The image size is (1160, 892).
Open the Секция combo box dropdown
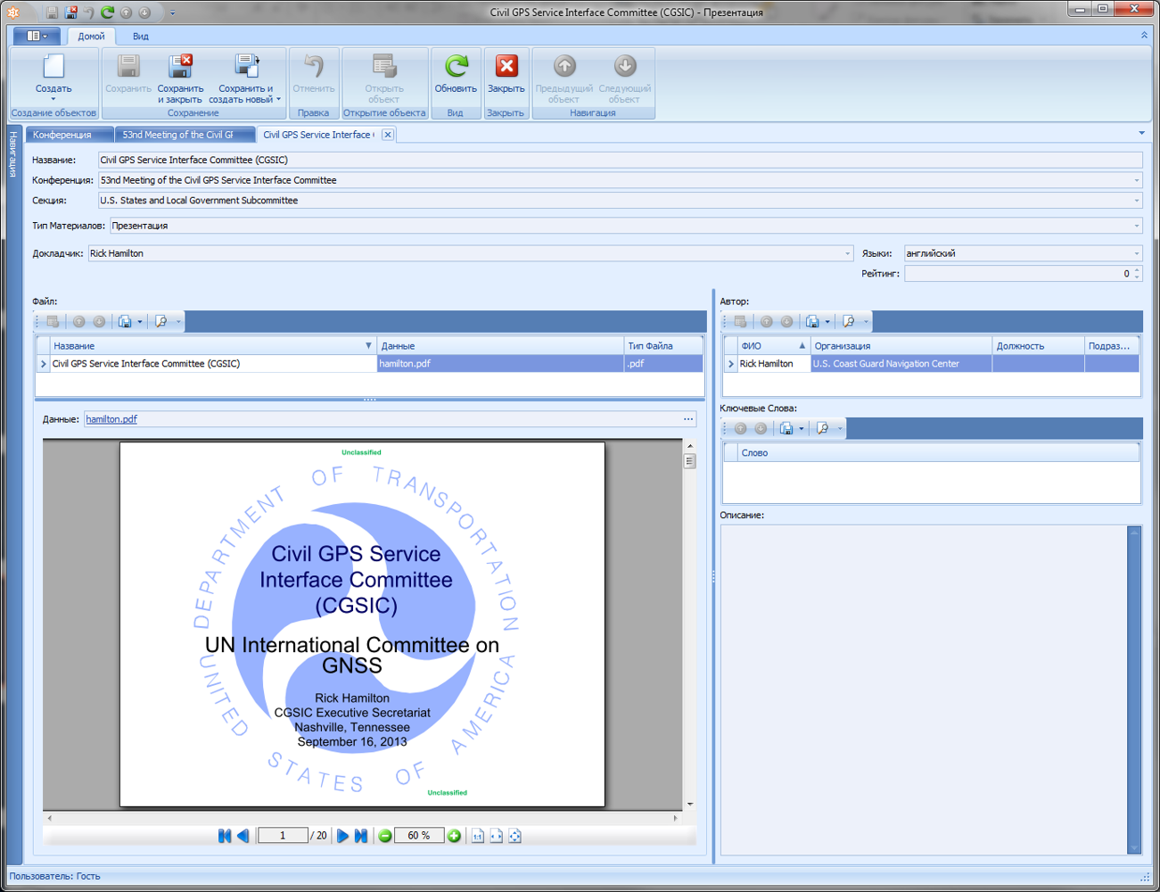pyautogui.click(x=1136, y=201)
